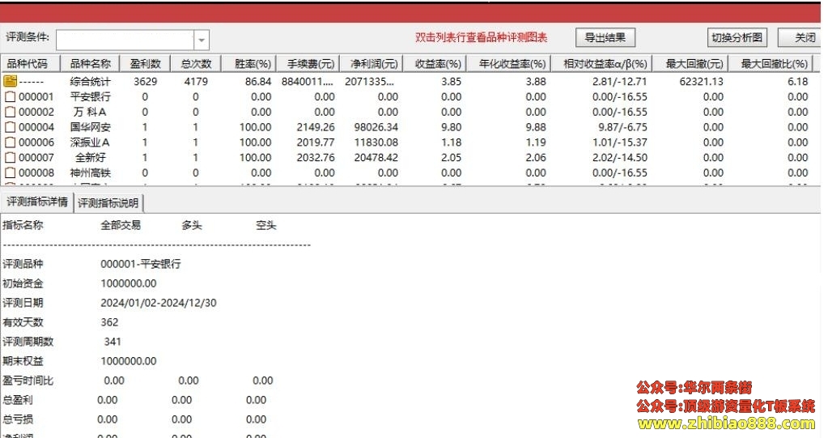Sort by 品种代码 column header
Image resolution: width=828 pixels, height=438 pixels.
coord(31,63)
